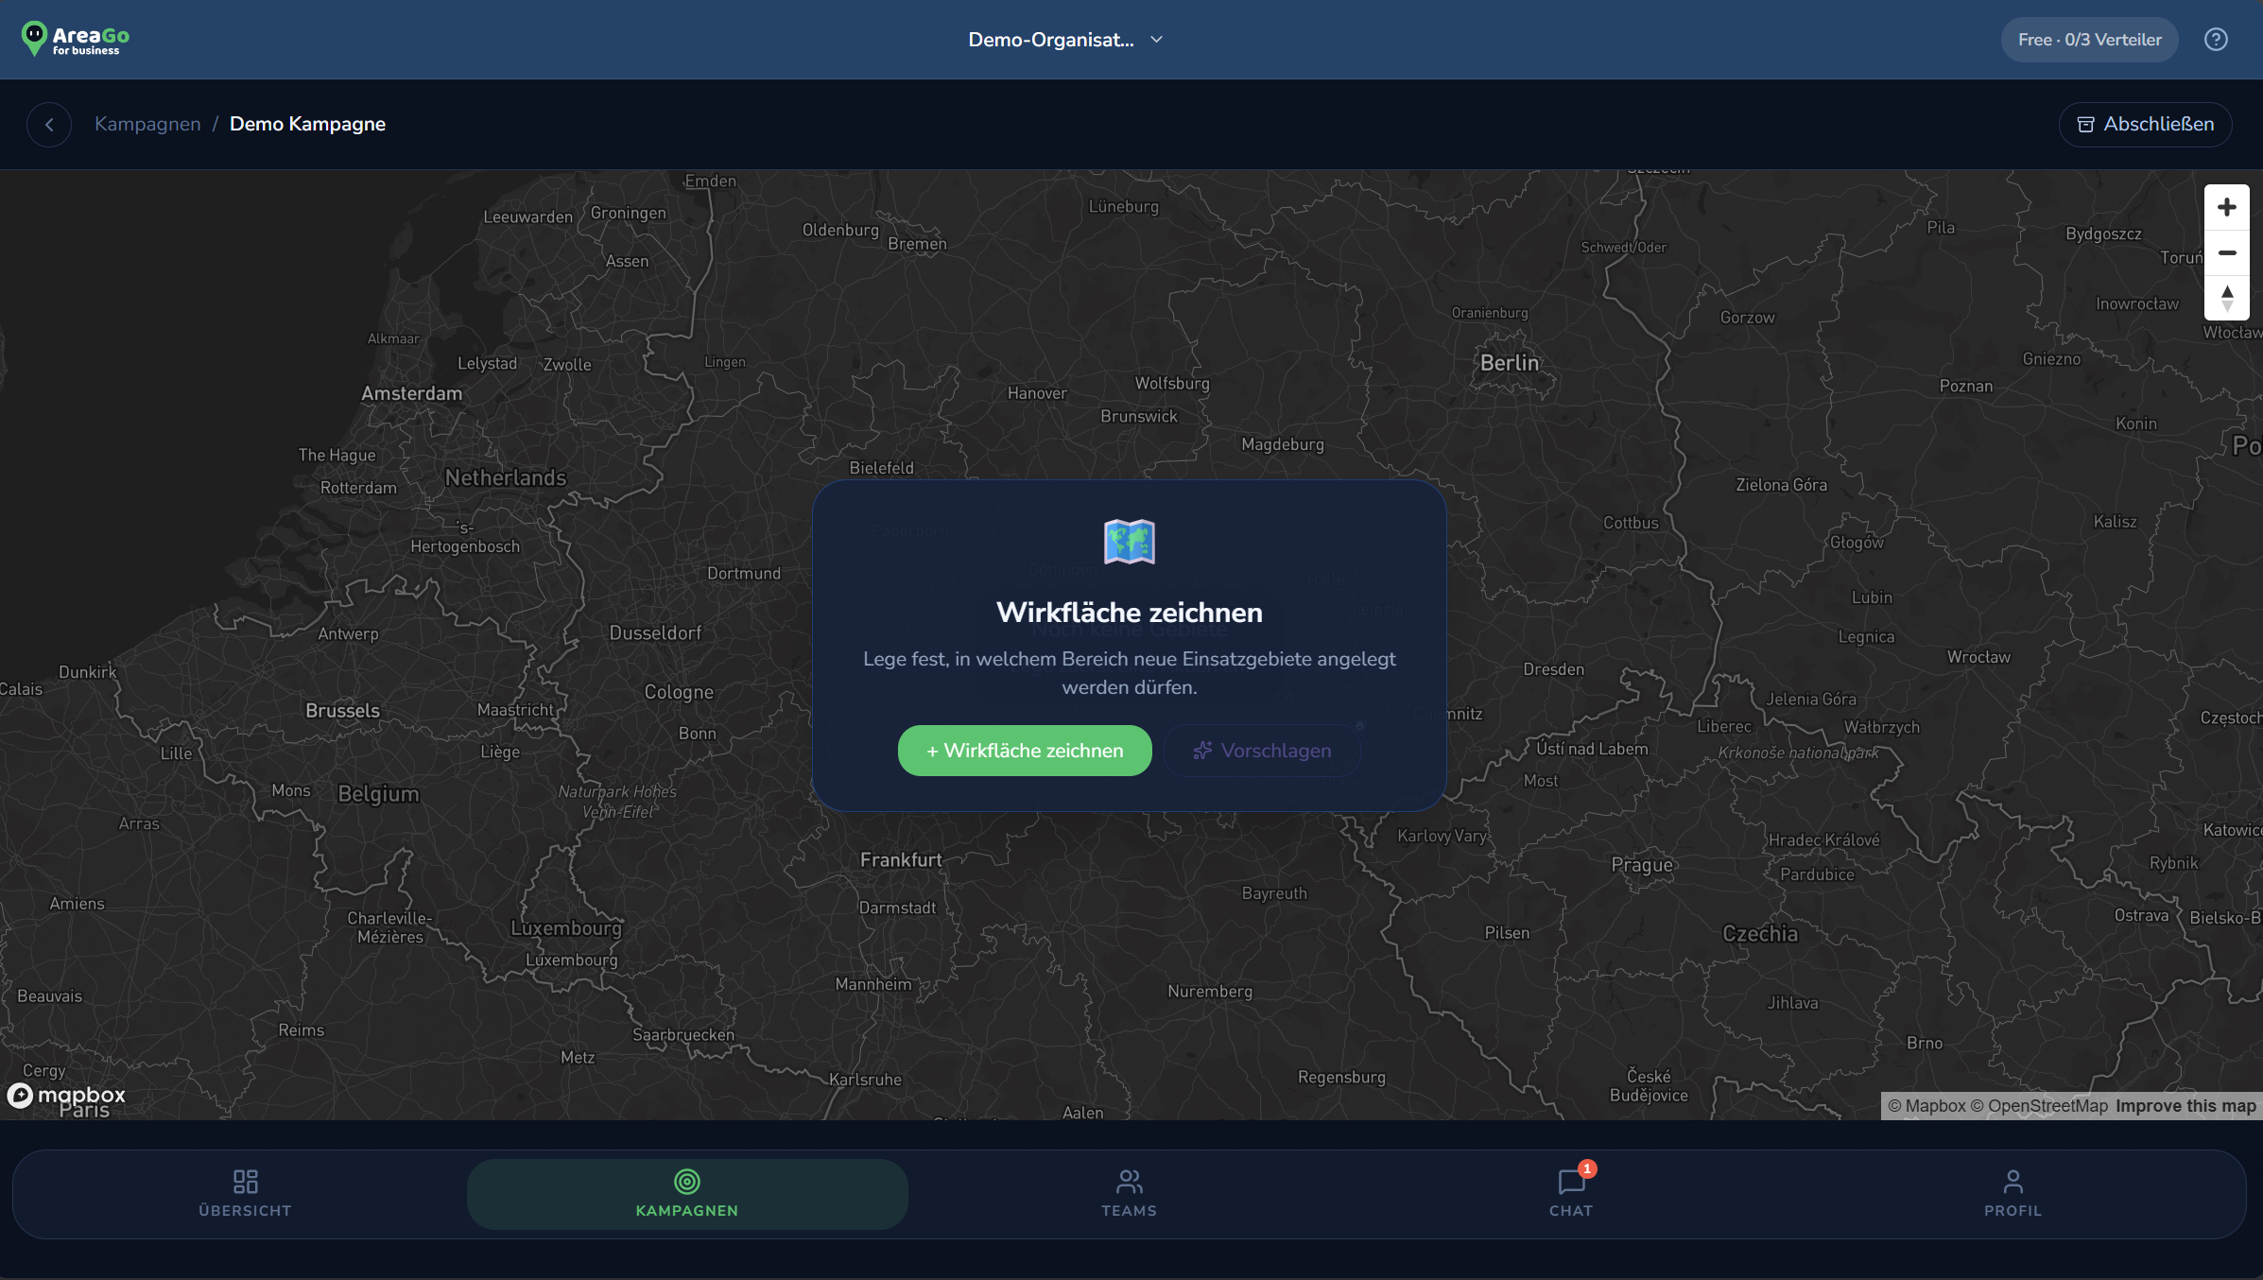Switch to the Teams tab
Screen dimensions: 2263x1280
click(1129, 1194)
